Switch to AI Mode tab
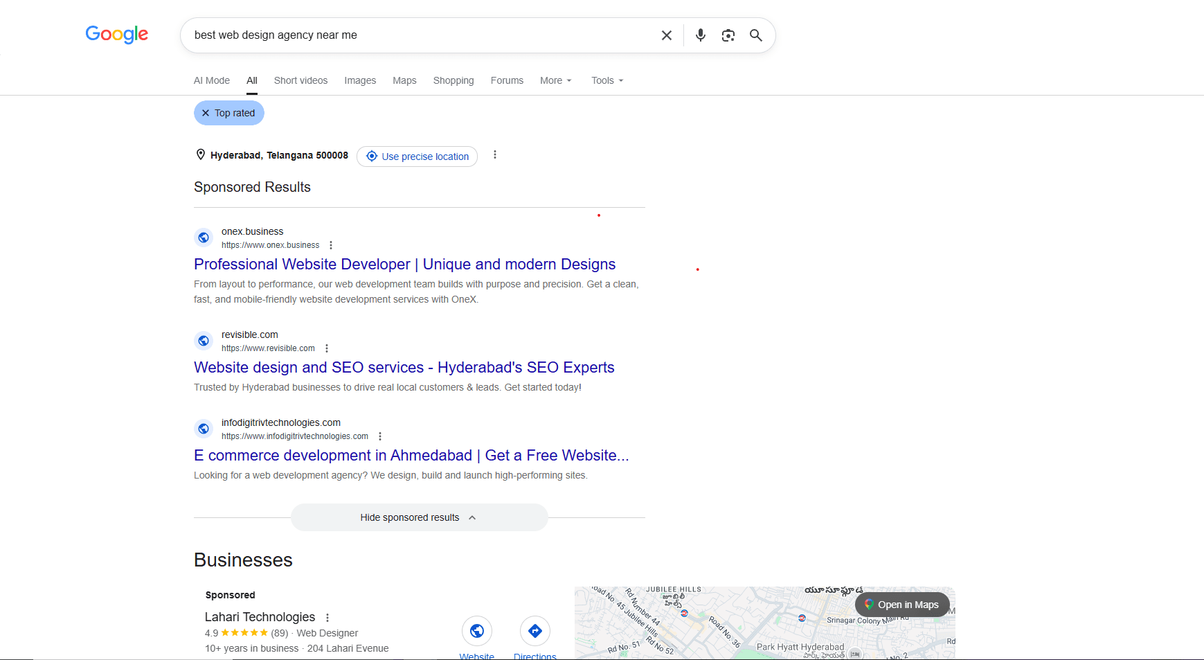This screenshot has width=1204, height=660. (212, 80)
